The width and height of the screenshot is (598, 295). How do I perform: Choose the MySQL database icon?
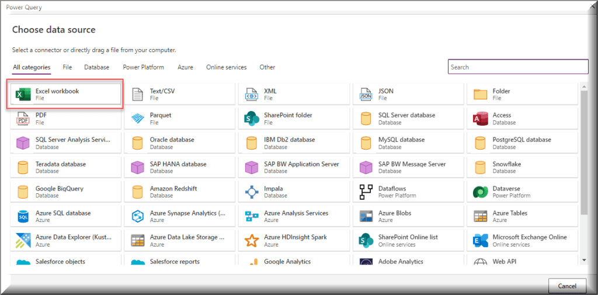pyautogui.click(x=366, y=143)
